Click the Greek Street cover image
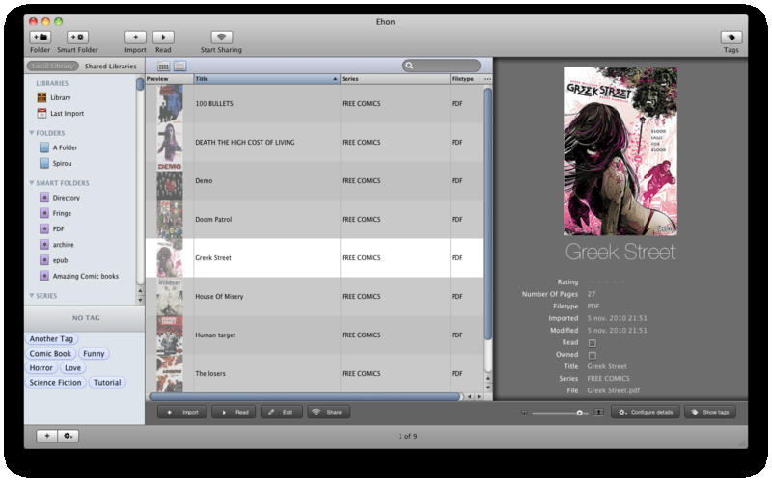The height and width of the screenshot is (482, 772). pos(620,151)
